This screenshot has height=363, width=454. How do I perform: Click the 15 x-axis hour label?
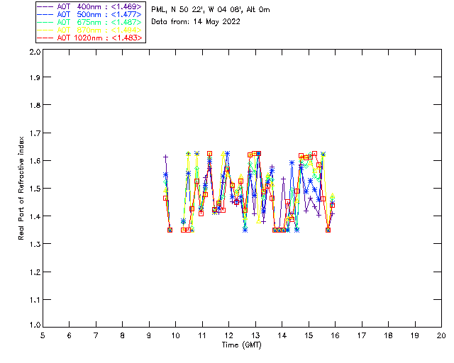(309, 335)
